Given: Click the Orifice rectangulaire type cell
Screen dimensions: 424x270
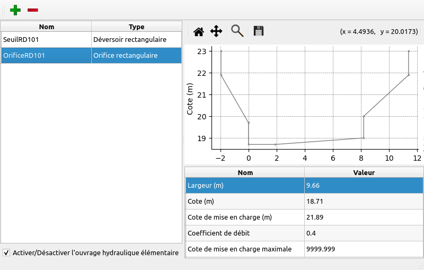Looking at the screenshot, I should [136, 55].
